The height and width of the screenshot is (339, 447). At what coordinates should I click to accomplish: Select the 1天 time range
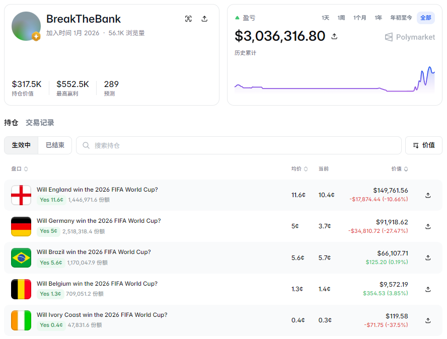(325, 18)
